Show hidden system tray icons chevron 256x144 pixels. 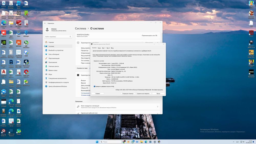point(233,142)
